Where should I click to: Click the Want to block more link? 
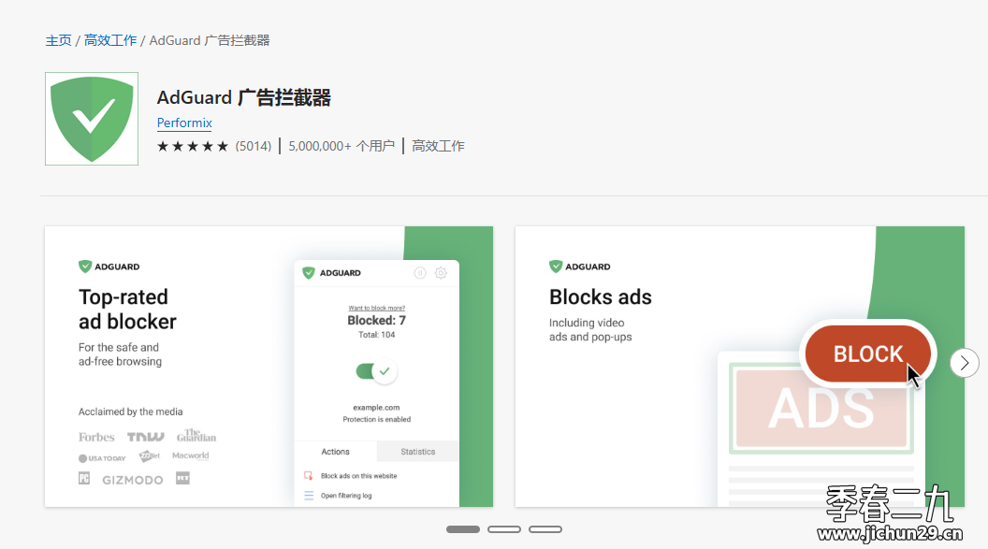[377, 308]
